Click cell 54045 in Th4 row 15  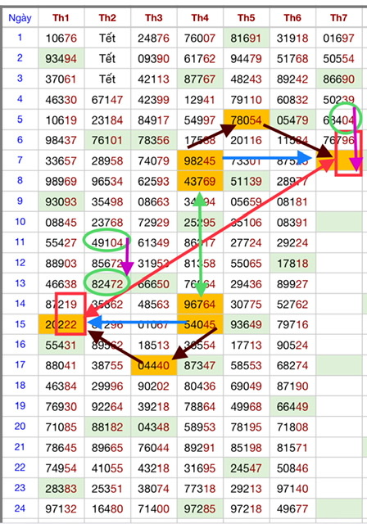pyautogui.click(x=200, y=324)
